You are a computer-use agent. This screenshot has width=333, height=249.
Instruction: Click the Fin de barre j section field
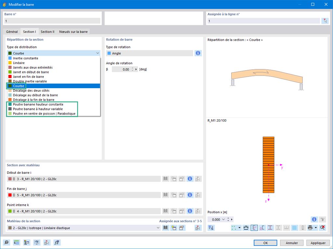point(84,195)
